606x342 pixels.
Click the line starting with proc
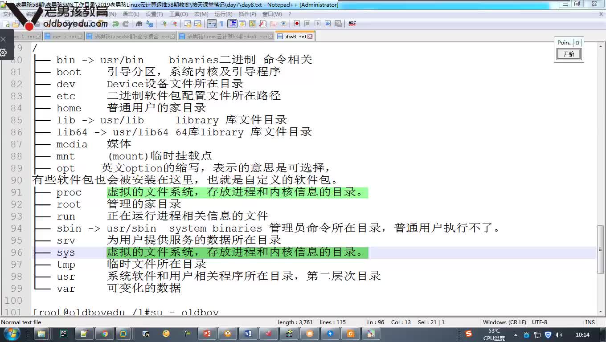click(x=201, y=192)
